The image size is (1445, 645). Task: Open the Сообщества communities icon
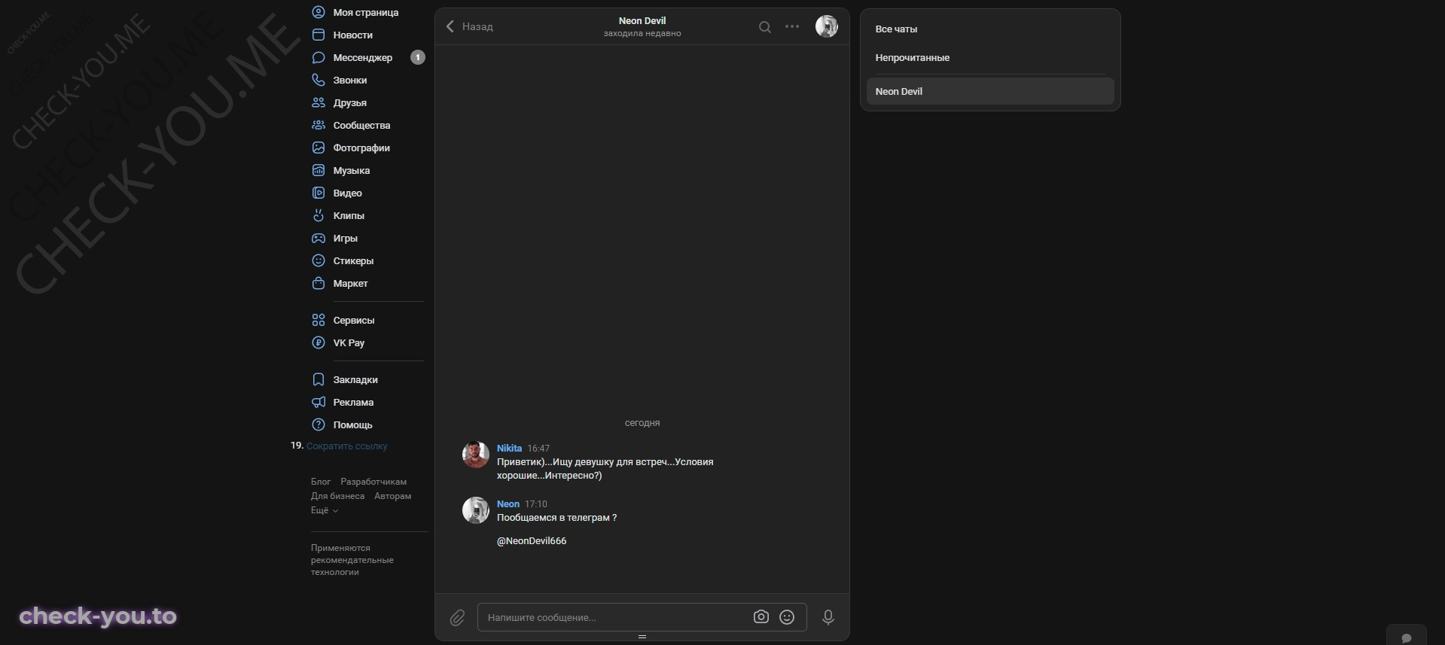click(x=319, y=125)
